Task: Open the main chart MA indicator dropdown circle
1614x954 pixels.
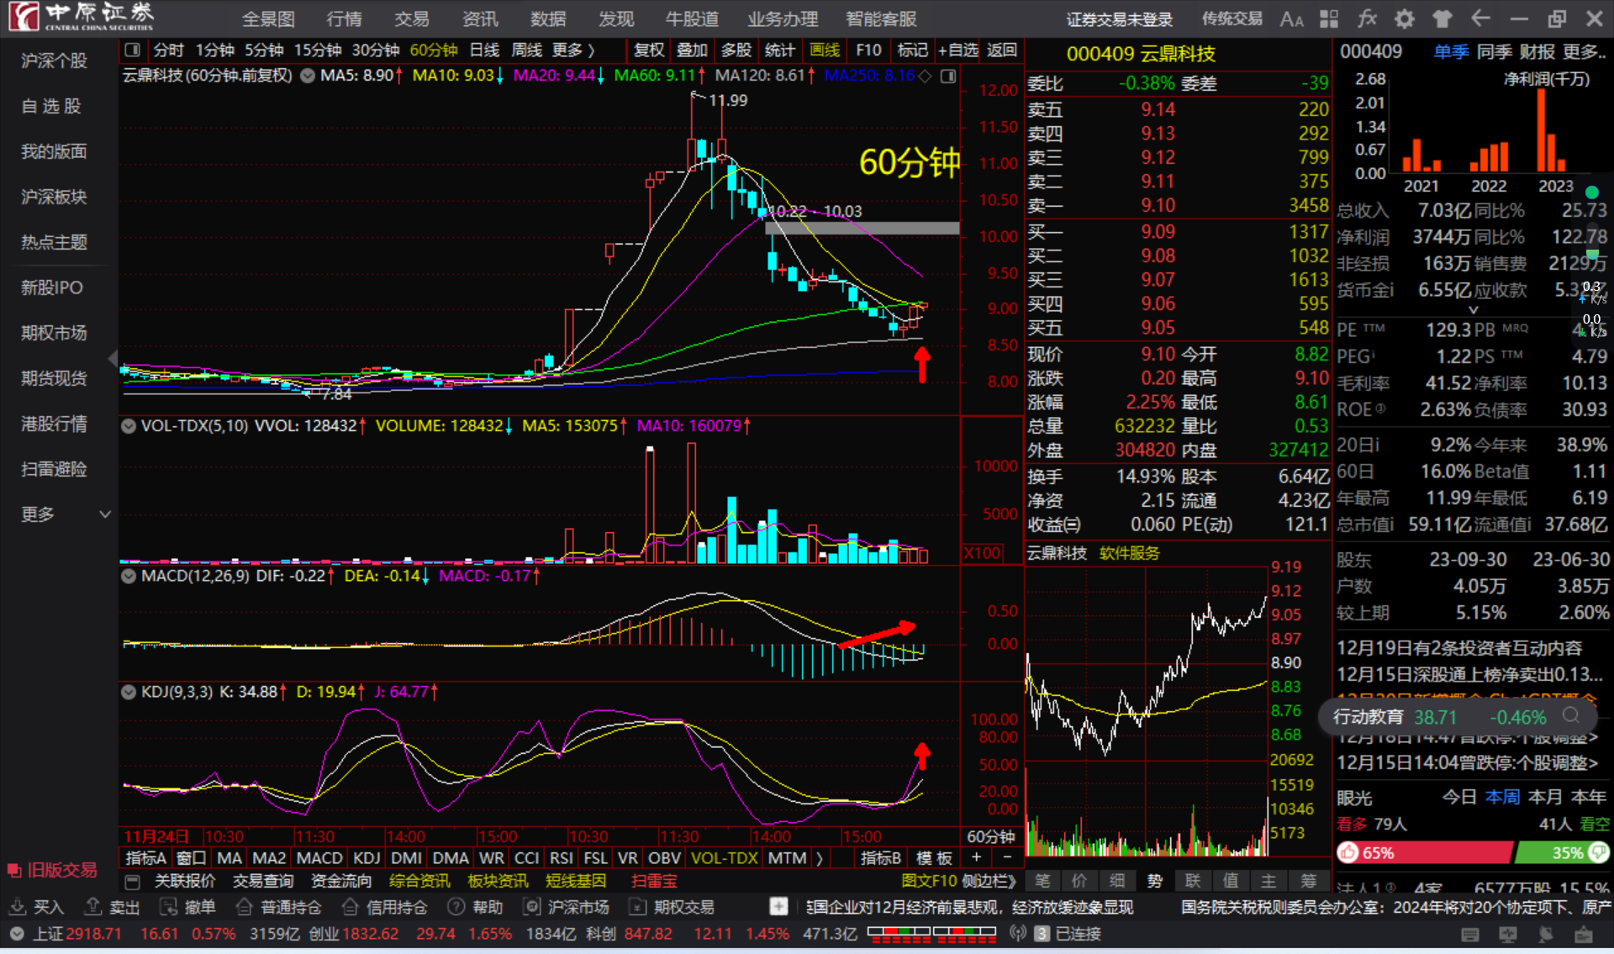Action: [308, 76]
